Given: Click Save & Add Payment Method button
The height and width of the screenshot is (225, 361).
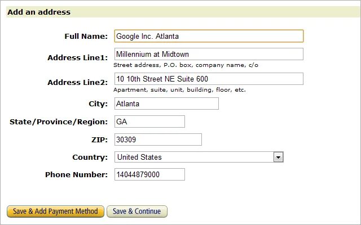Looking at the screenshot, I should [55, 211].
